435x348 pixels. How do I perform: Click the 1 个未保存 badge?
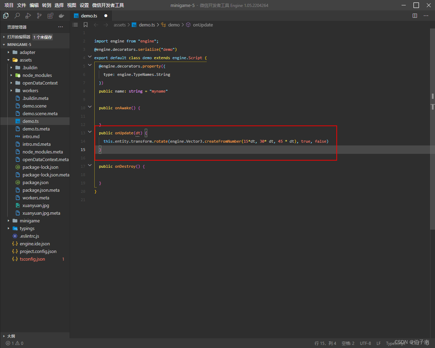(43, 37)
